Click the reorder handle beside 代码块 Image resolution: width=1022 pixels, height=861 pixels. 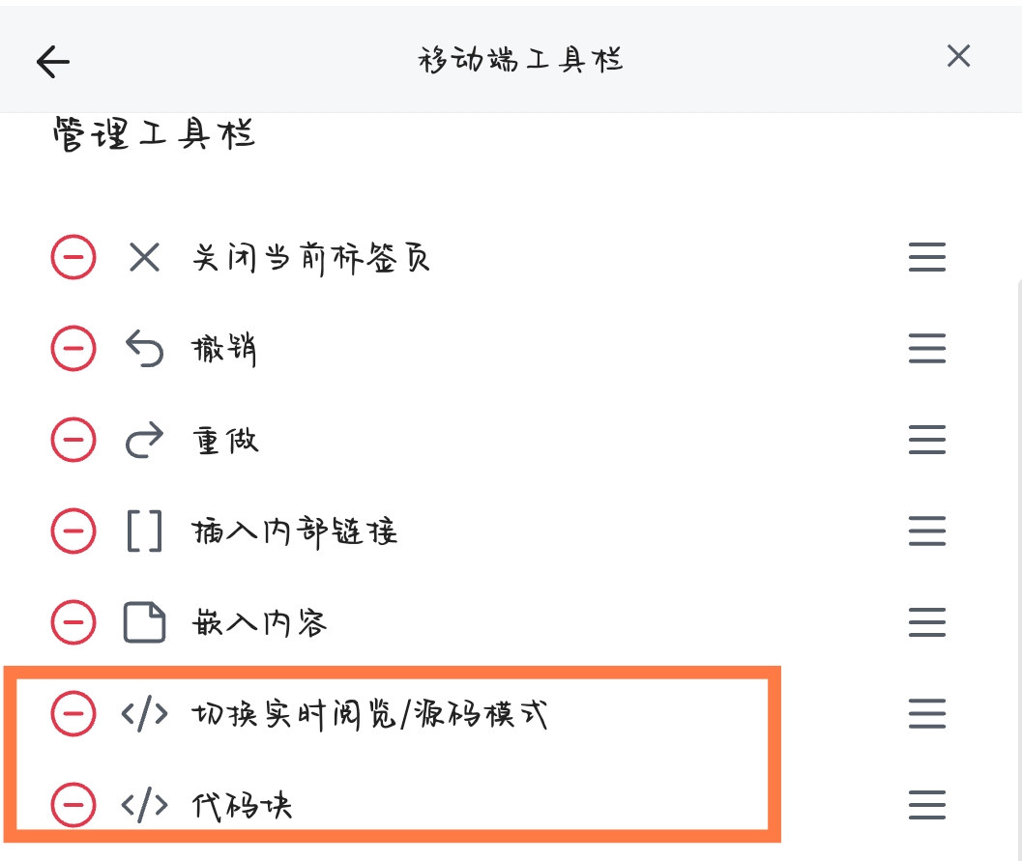[x=927, y=805]
